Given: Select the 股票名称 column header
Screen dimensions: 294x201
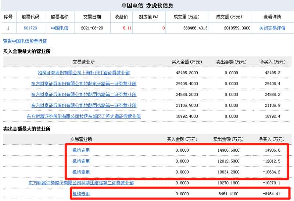Looking at the screenshot, I should point(60,17).
